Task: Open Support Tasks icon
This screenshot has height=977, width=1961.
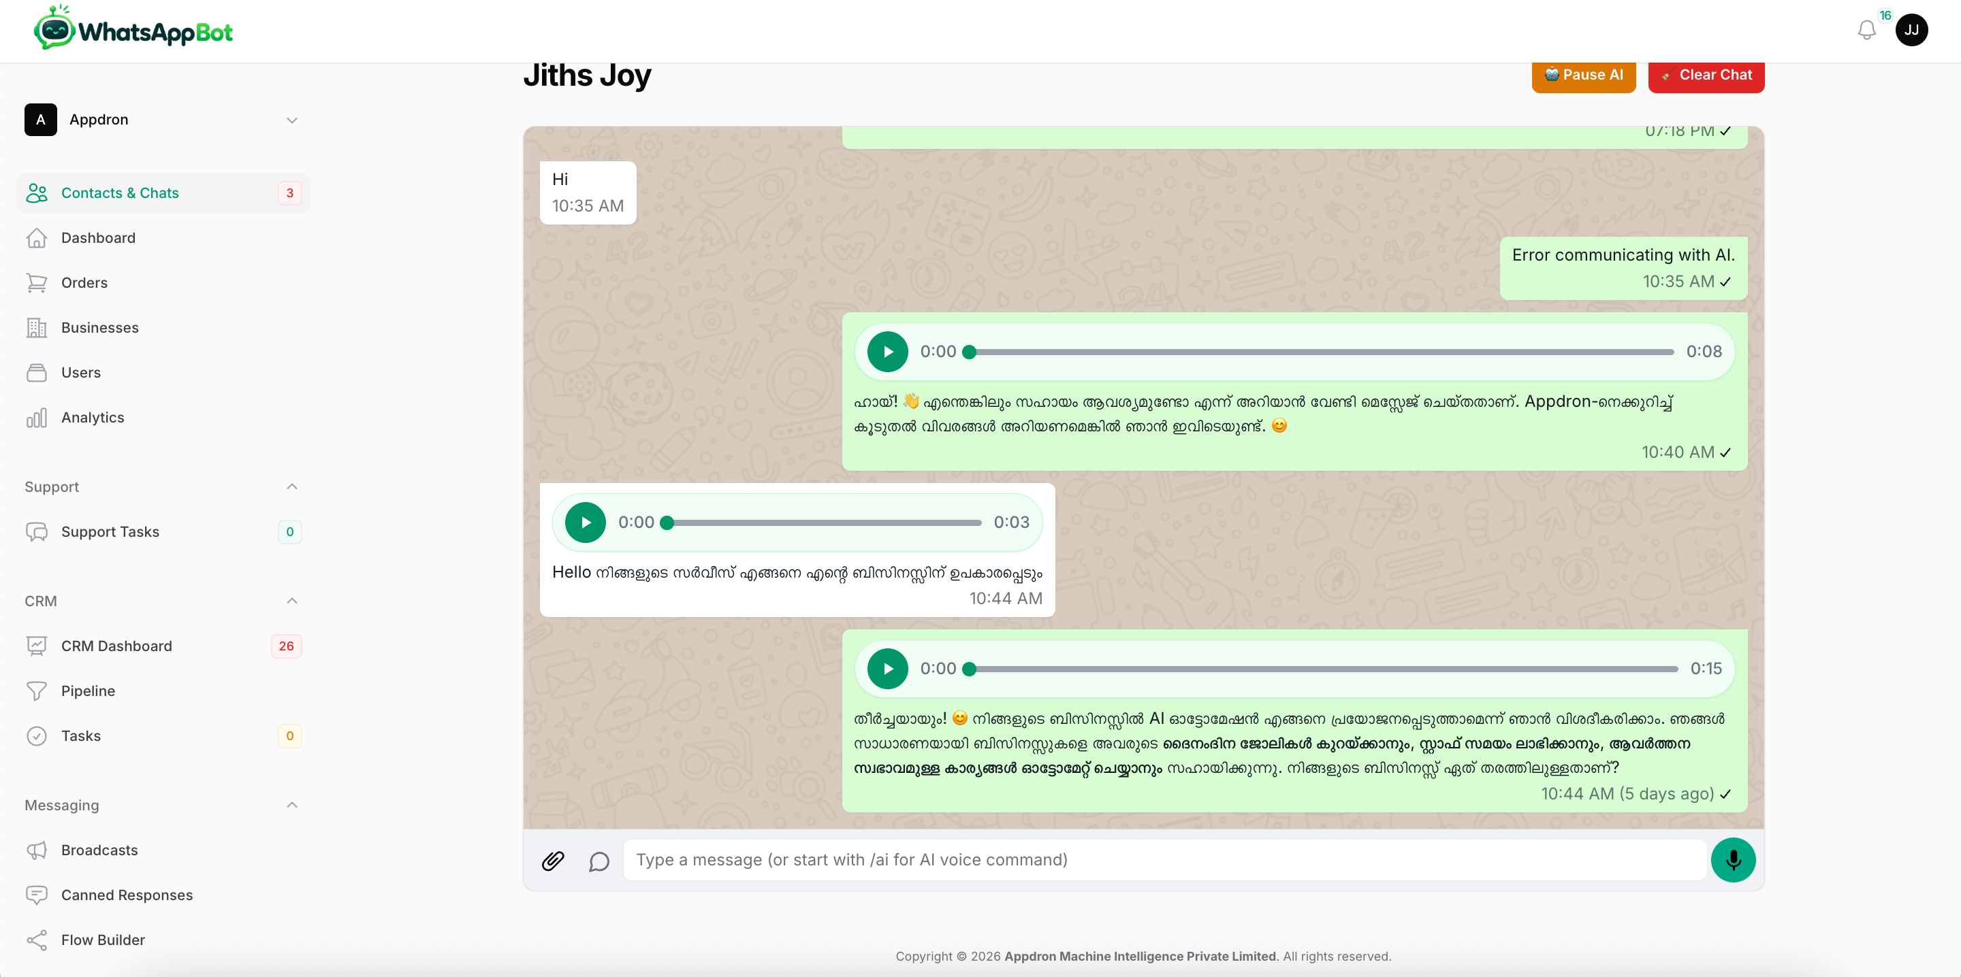Action: [37, 532]
